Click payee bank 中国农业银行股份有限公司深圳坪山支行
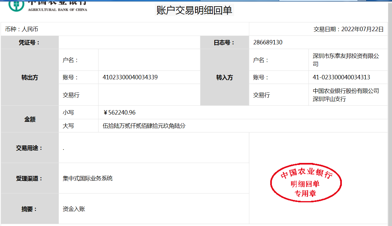 tap(346, 95)
